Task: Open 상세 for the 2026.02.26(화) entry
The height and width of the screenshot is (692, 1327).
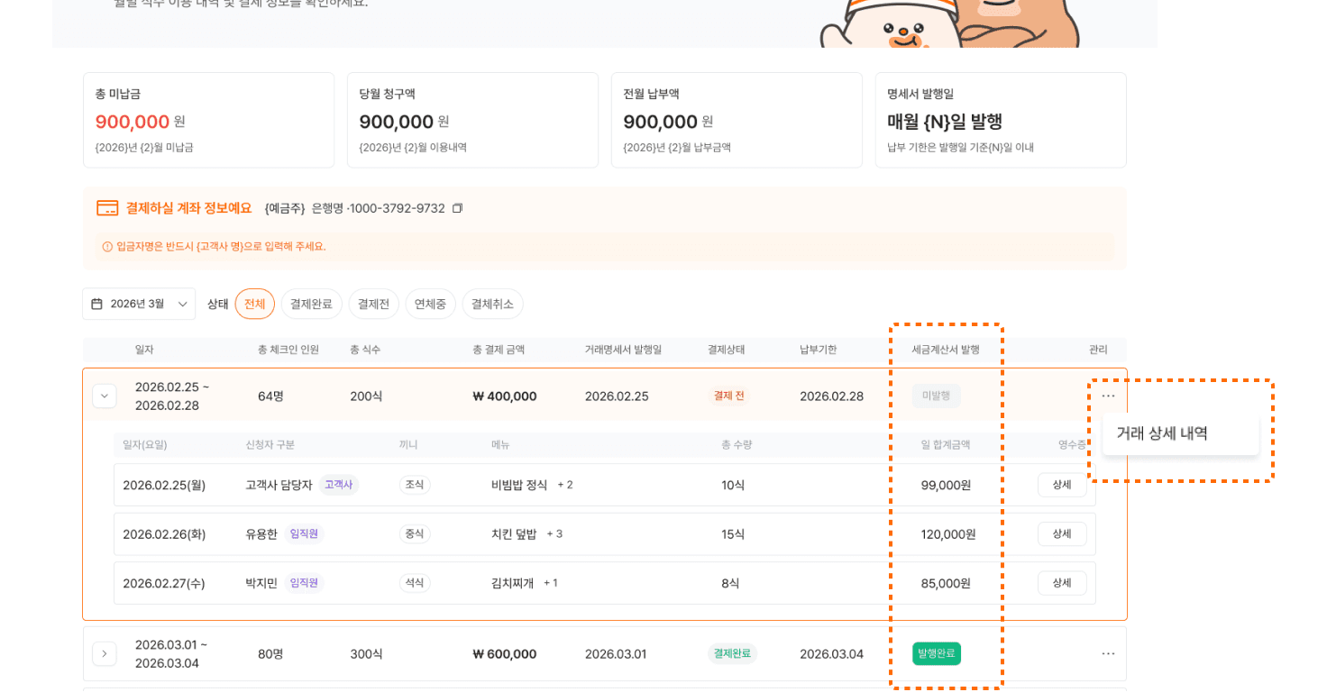Action: (1062, 533)
